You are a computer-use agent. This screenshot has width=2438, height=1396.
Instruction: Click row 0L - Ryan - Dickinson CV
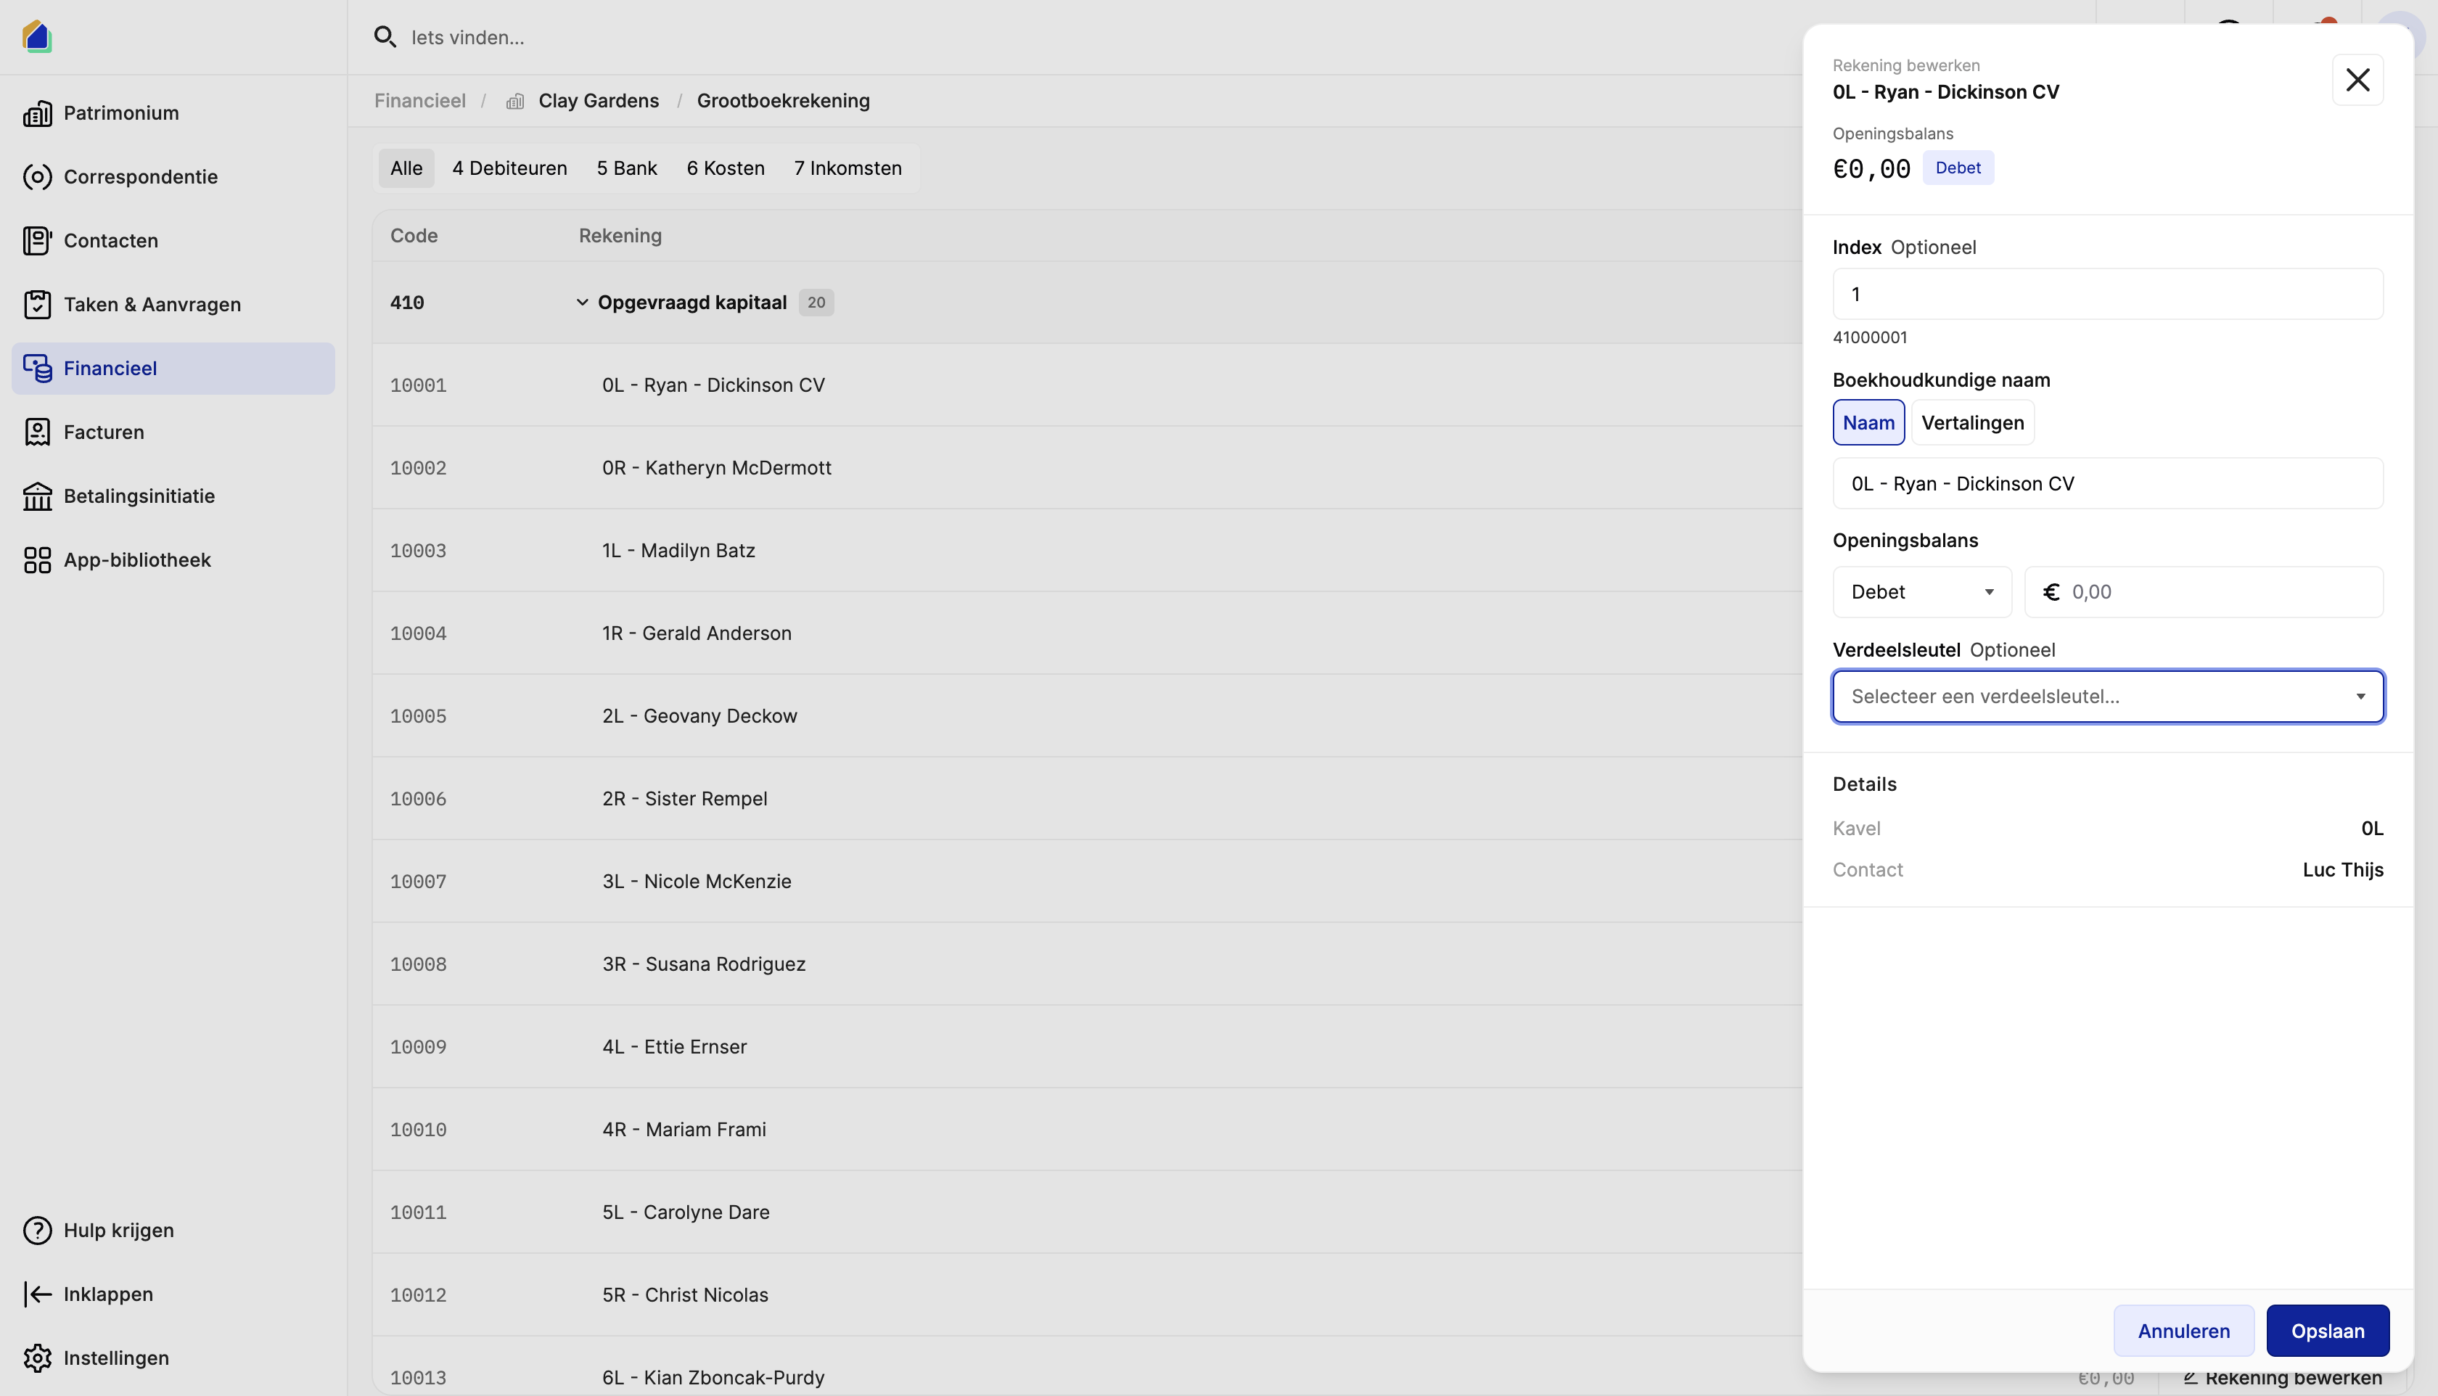point(1087,385)
